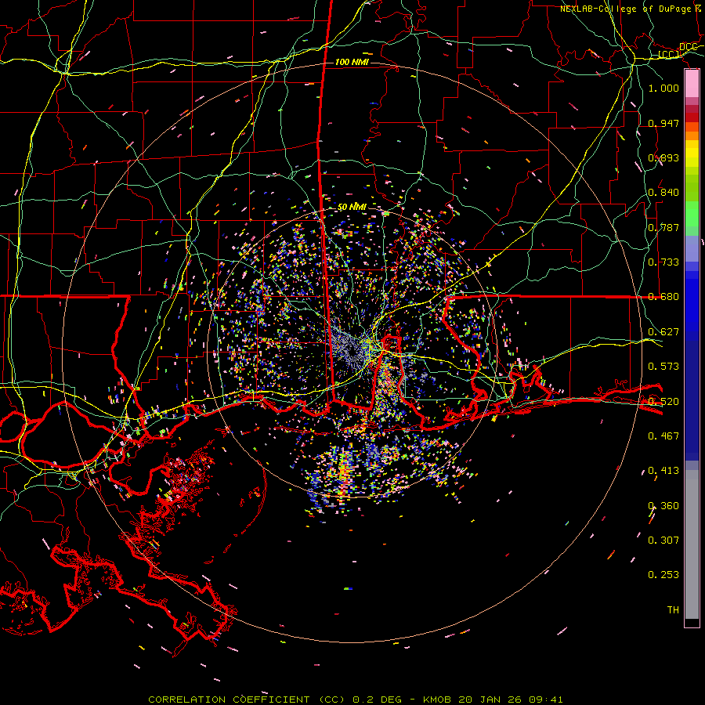Click the 0.467 legend value
705x705 pixels.
point(663,436)
